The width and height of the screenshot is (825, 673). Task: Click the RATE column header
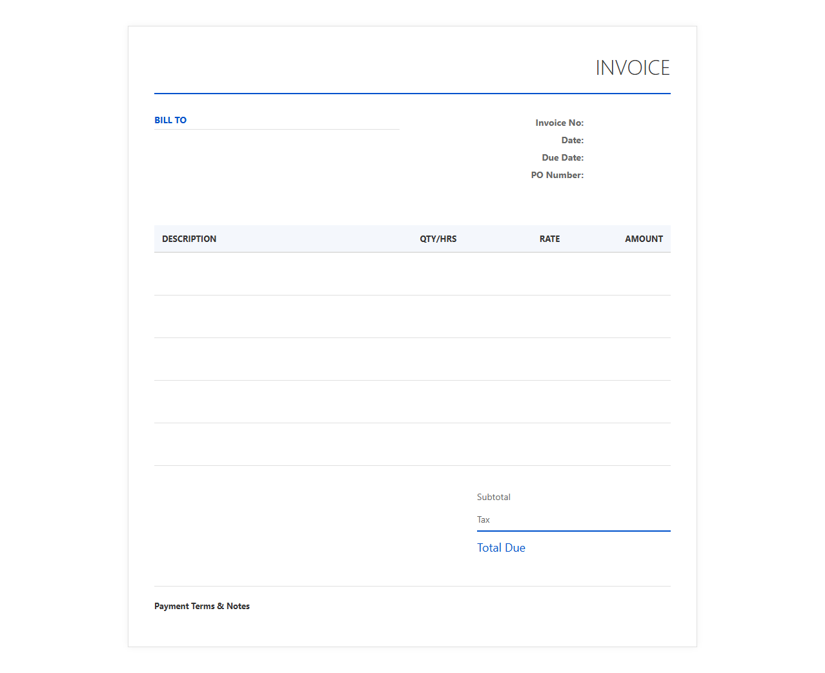point(550,239)
